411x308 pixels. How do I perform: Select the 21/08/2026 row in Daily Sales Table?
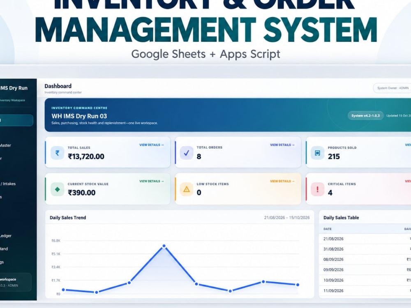point(365,239)
